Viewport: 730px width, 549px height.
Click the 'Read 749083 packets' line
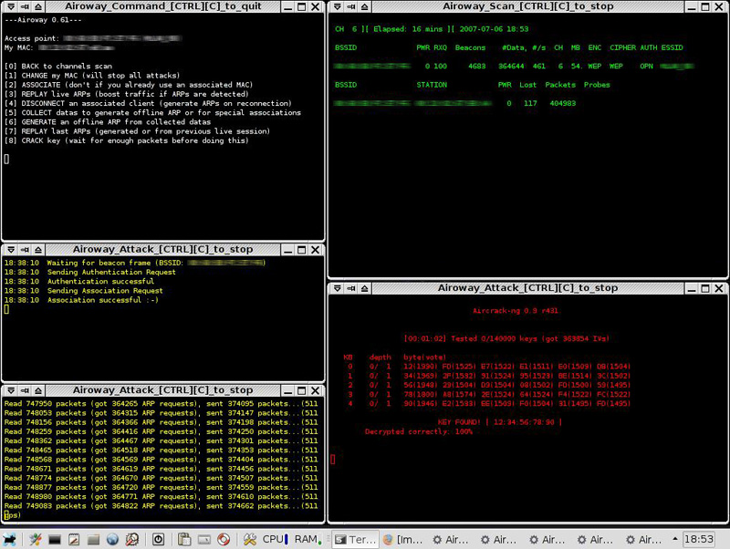tap(162, 506)
